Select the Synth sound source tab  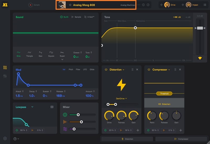pyautogui.click(x=64, y=17)
